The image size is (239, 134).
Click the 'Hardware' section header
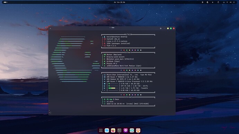[x=128, y=73]
